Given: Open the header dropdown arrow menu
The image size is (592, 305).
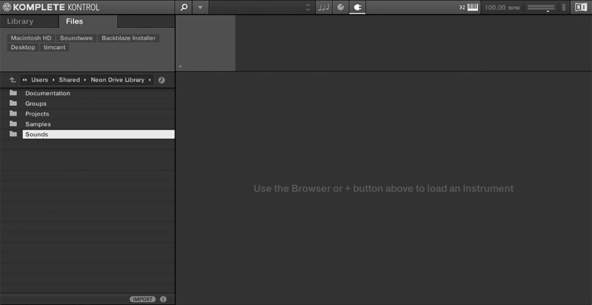Looking at the screenshot, I should [199, 7].
